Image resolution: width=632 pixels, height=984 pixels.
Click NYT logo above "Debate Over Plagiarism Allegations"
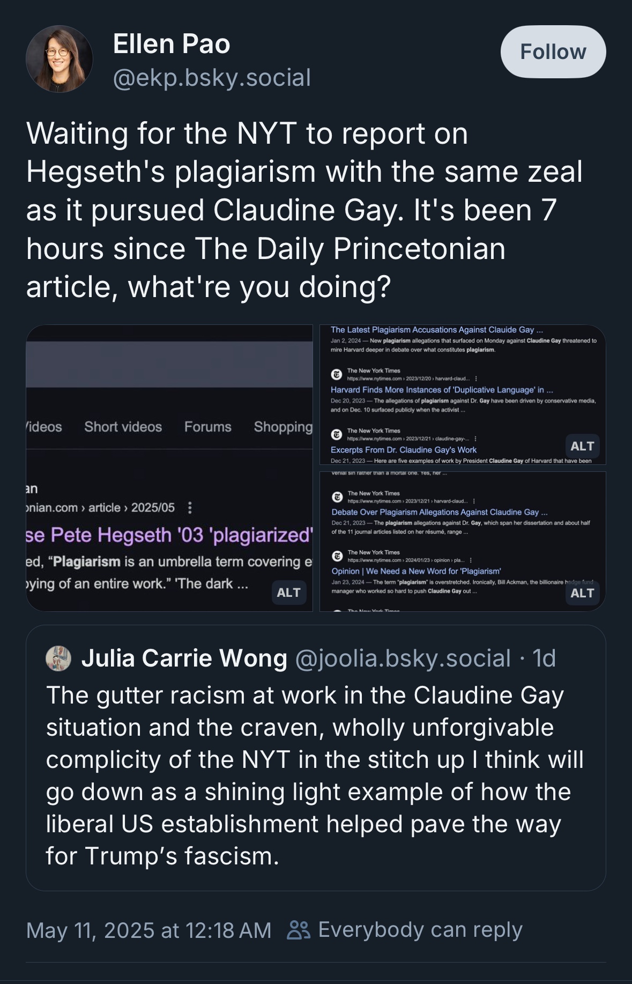(x=337, y=497)
